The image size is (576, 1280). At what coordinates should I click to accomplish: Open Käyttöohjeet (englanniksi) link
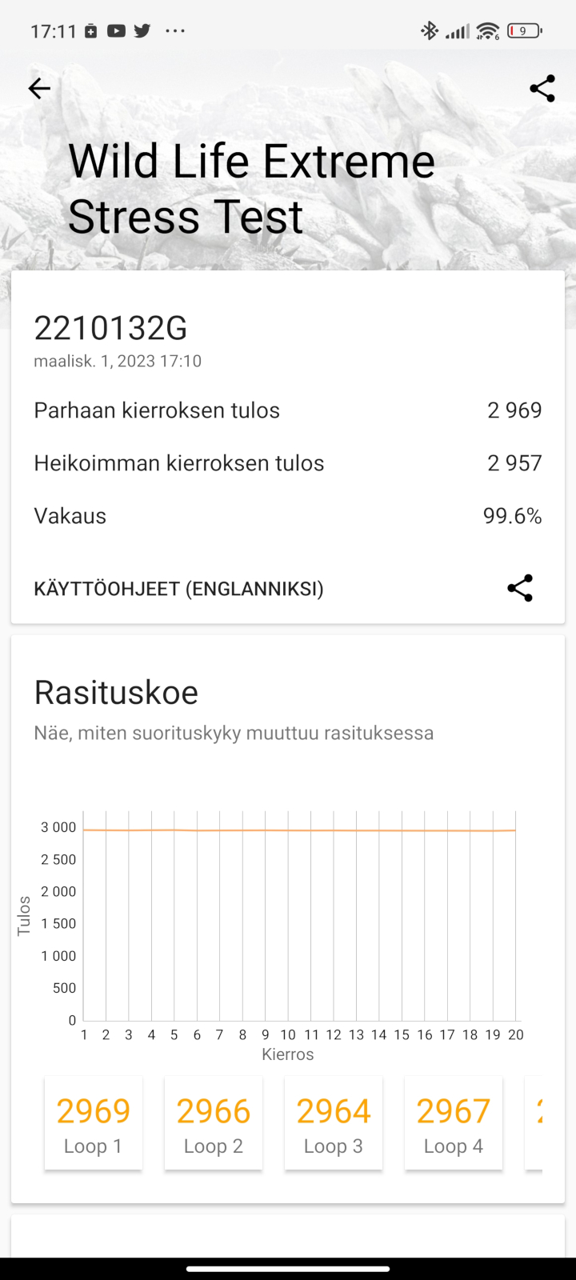point(178,590)
